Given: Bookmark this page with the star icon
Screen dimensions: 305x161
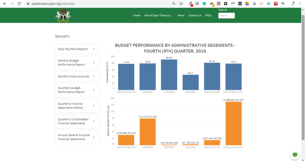Looking at the screenshot, I should click(181, 4).
